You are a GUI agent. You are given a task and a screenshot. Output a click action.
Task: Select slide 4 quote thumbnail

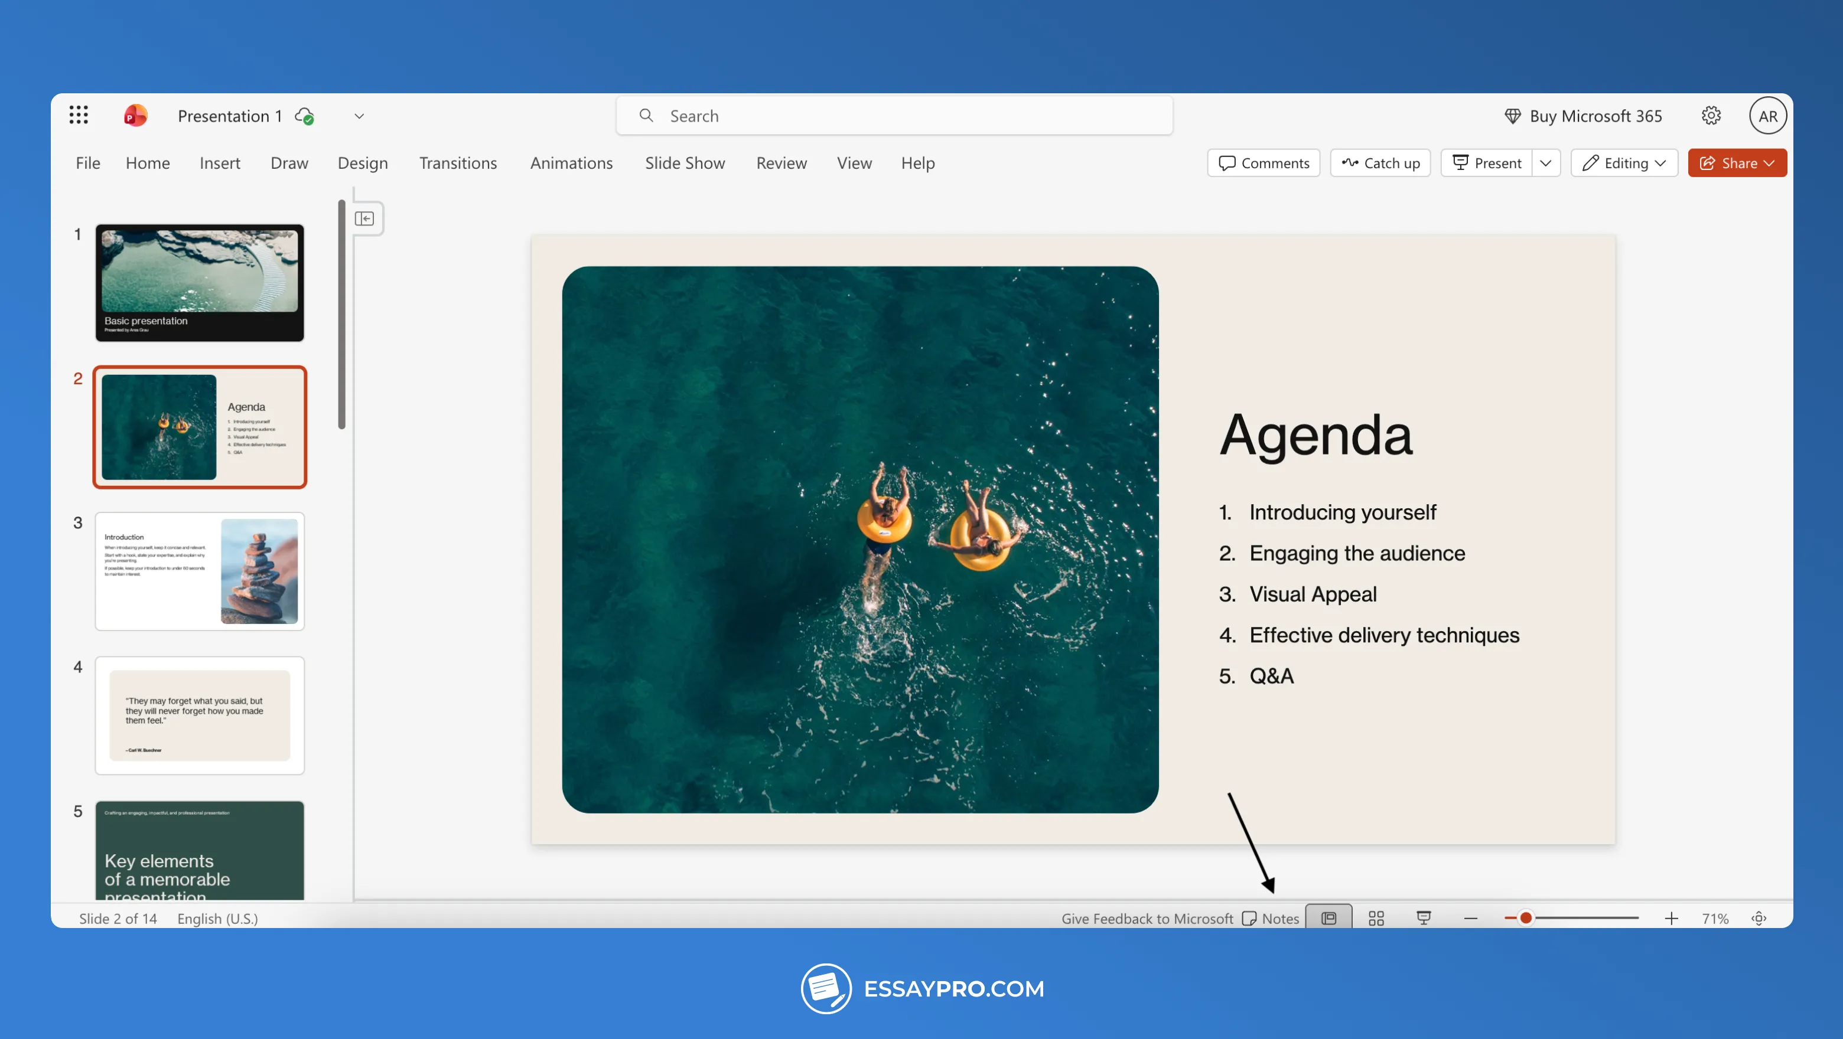pyautogui.click(x=200, y=715)
